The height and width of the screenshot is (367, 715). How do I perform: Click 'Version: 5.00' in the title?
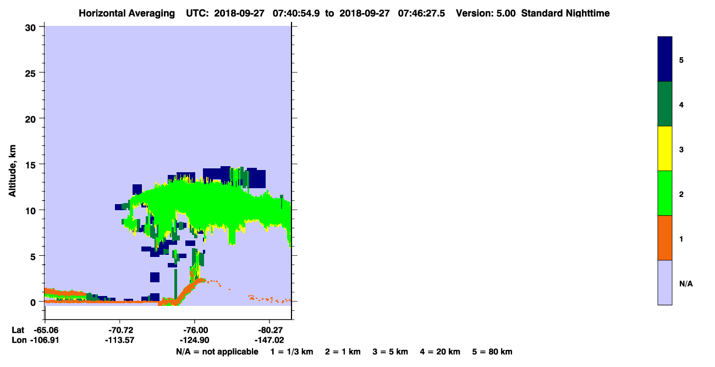click(x=486, y=13)
